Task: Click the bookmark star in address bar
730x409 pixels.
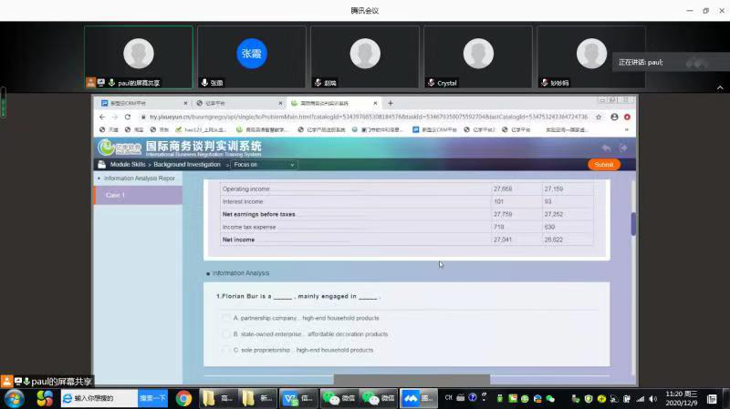Action: pos(599,117)
